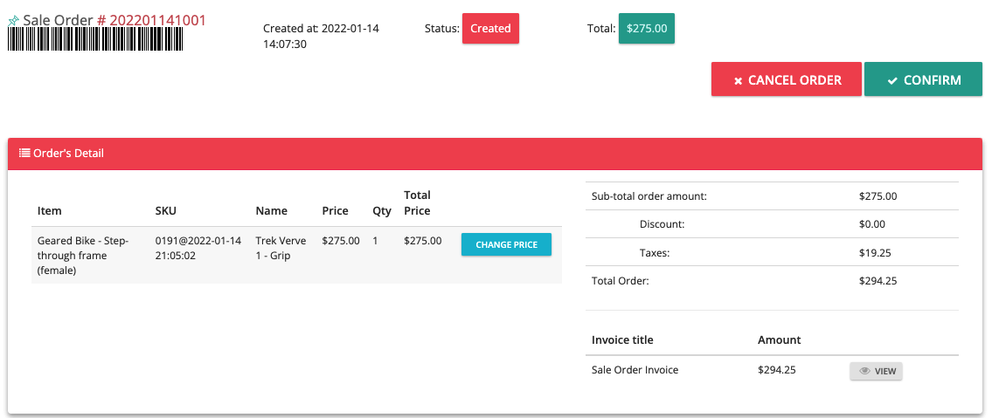Click the pin icon beside Sale Order

(14, 20)
